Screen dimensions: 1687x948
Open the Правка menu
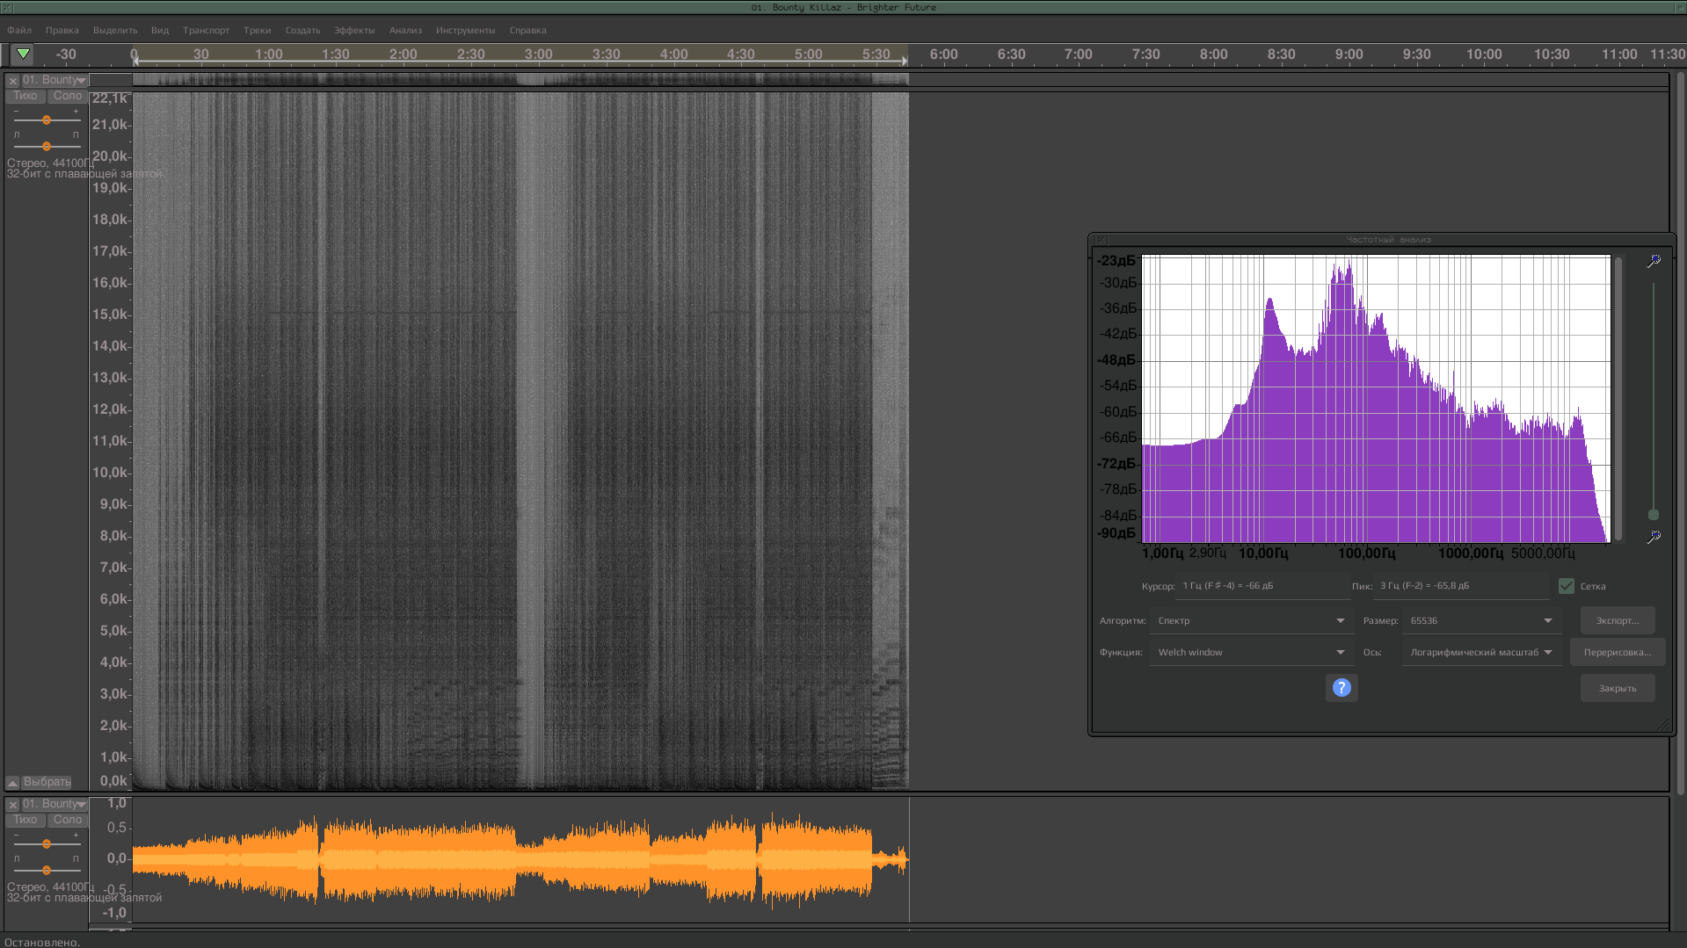(62, 30)
